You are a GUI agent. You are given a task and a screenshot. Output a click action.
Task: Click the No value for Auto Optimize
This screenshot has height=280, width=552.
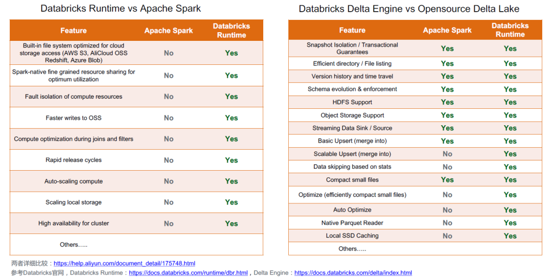click(447, 210)
